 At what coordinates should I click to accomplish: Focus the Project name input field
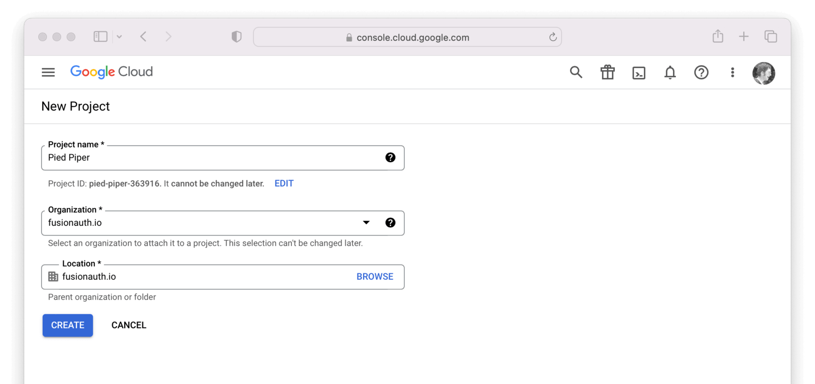coord(223,158)
